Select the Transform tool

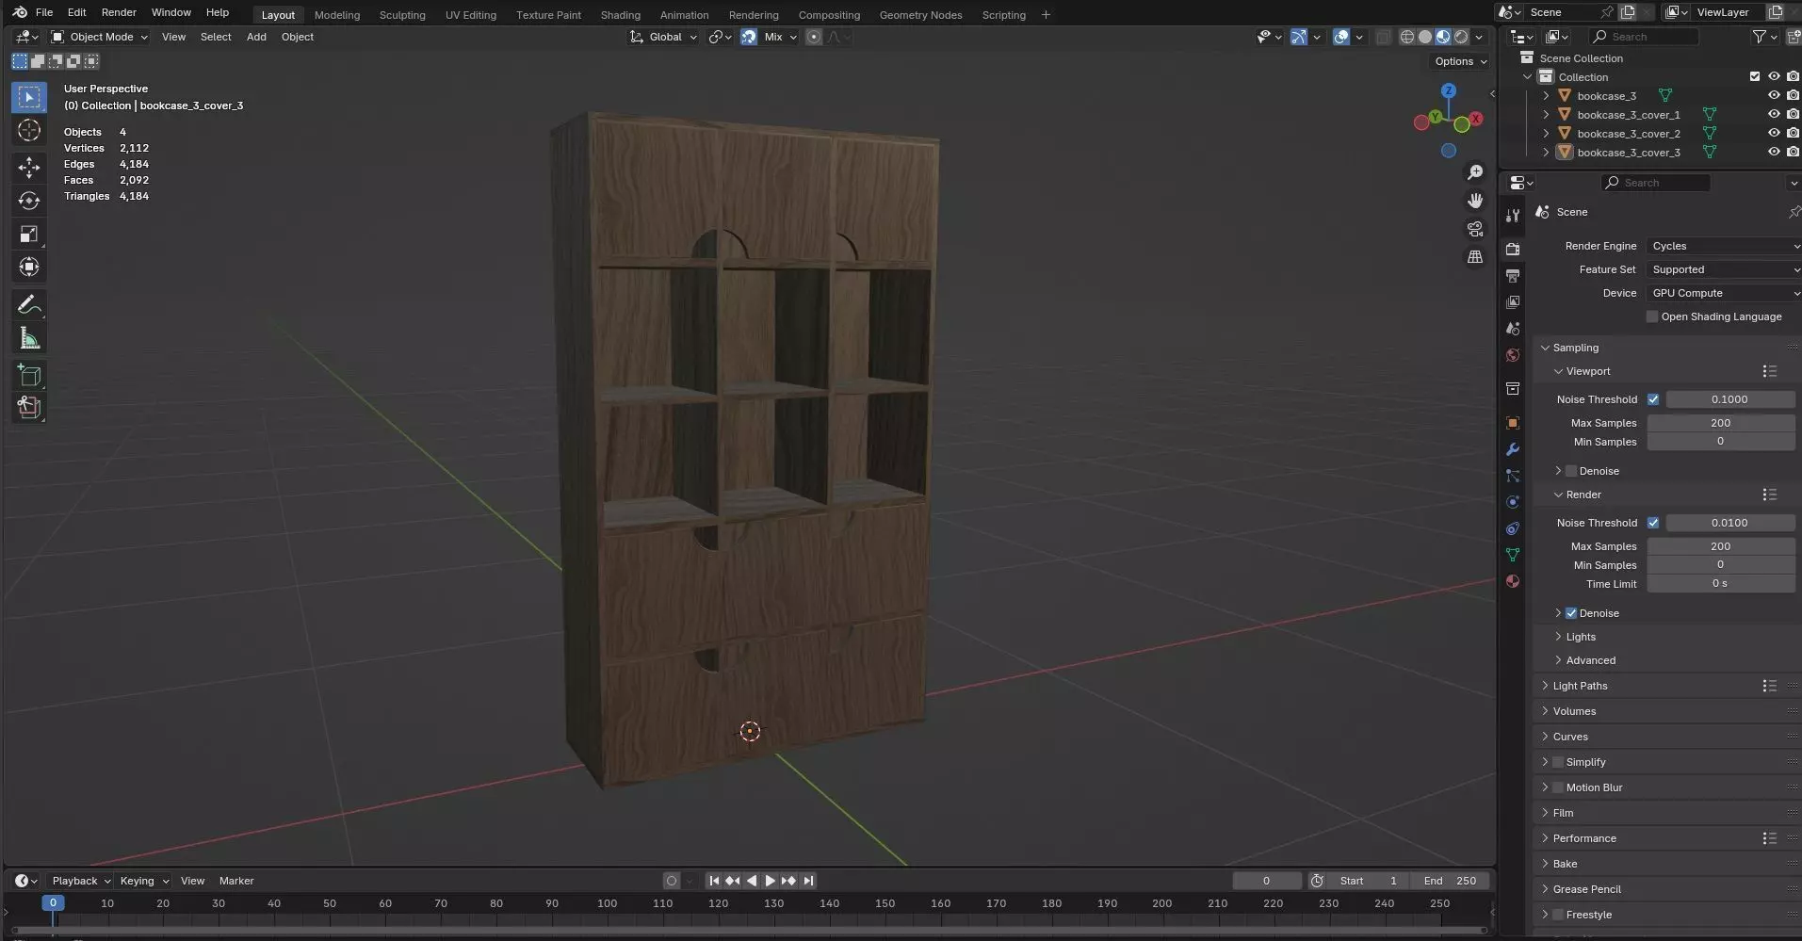tap(29, 267)
